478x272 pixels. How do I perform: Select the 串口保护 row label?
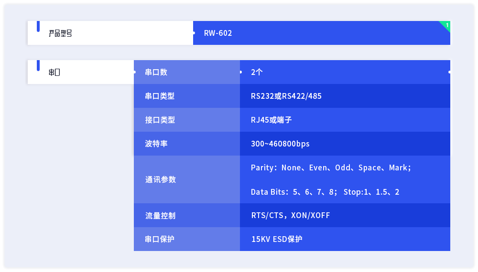[160, 239]
